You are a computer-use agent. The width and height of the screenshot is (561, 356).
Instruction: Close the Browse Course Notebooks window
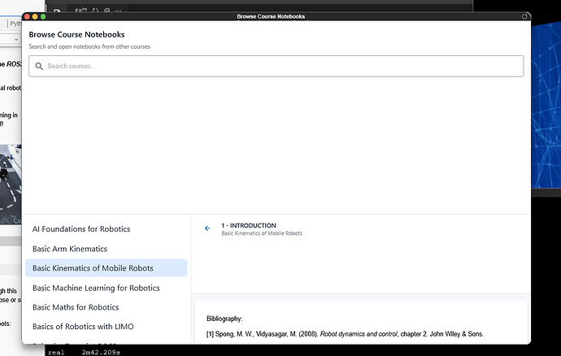[x=28, y=16]
